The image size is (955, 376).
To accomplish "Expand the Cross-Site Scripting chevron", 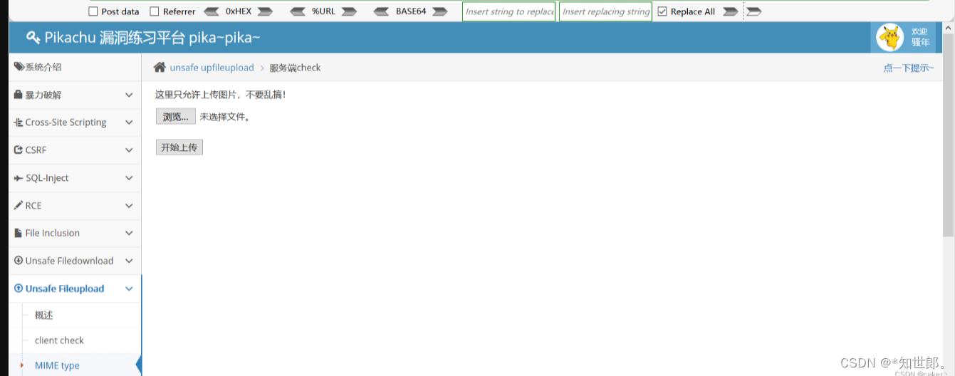I will (x=129, y=122).
